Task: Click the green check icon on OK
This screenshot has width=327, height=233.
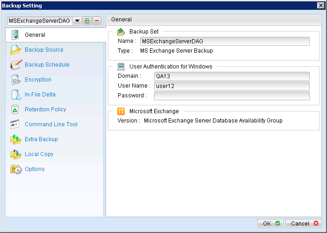Action: coord(277,223)
